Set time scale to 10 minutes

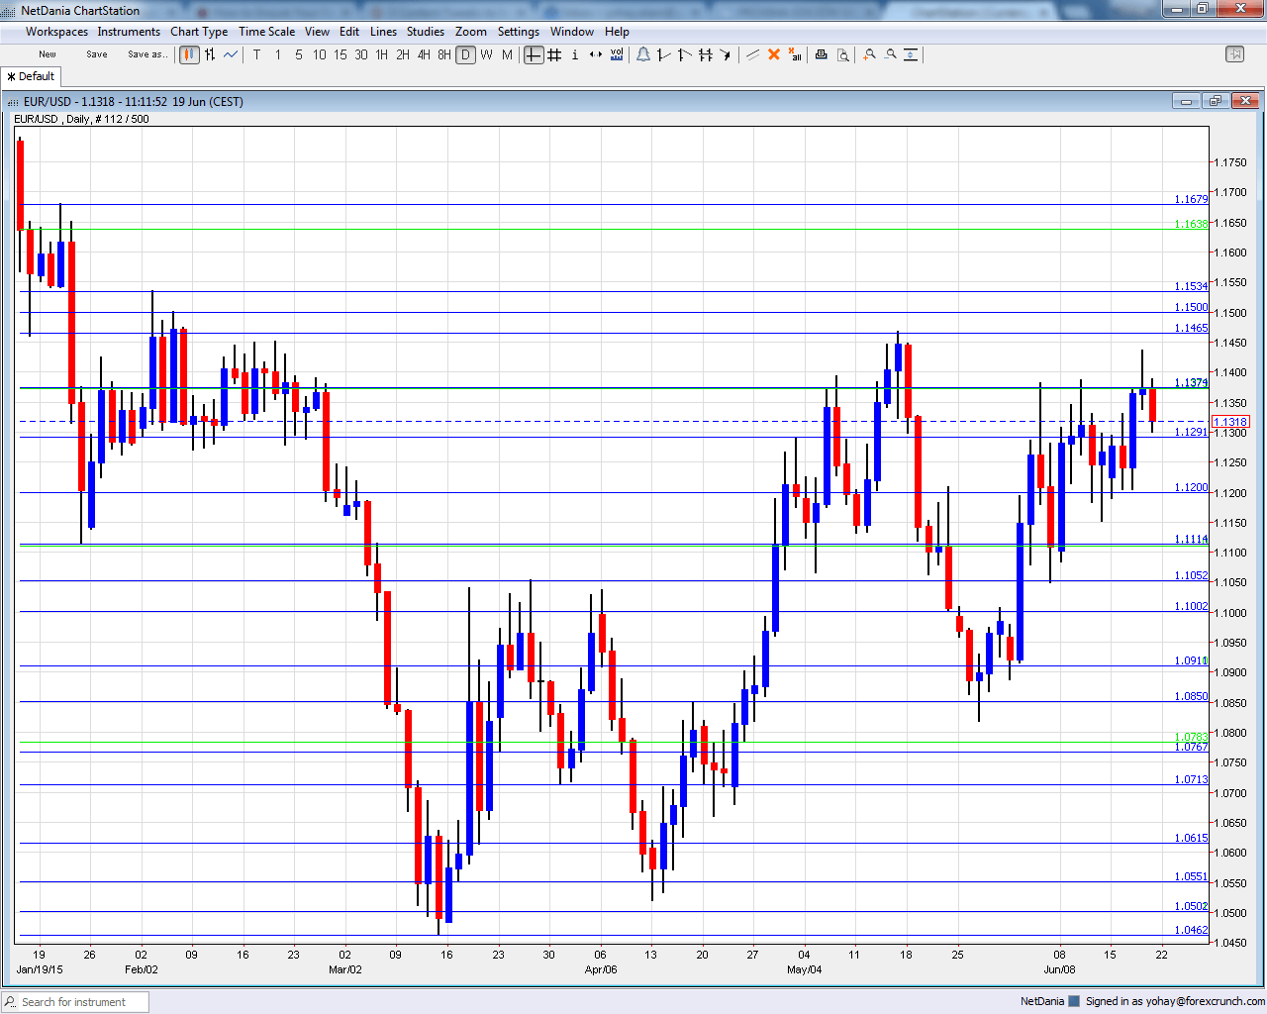pyautogui.click(x=320, y=54)
